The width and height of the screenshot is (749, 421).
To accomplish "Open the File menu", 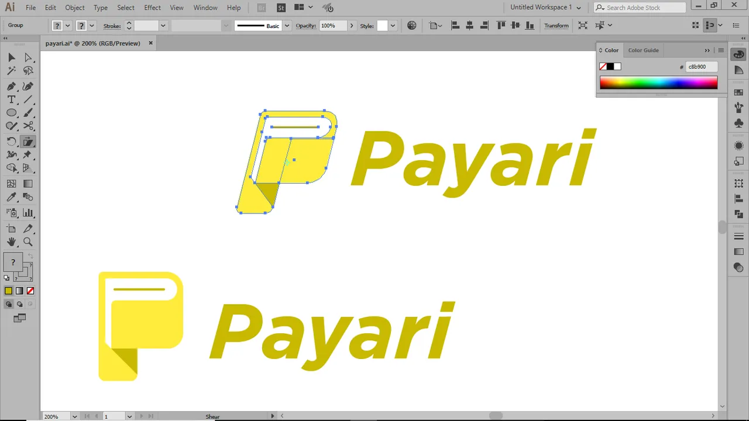I will click(x=30, y=8).
